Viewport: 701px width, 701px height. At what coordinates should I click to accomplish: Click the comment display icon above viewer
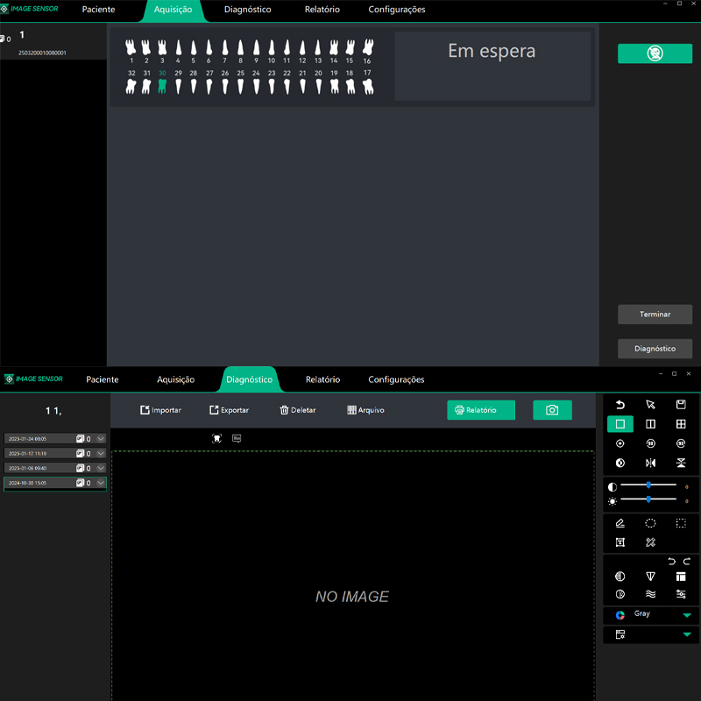(237, 439)
